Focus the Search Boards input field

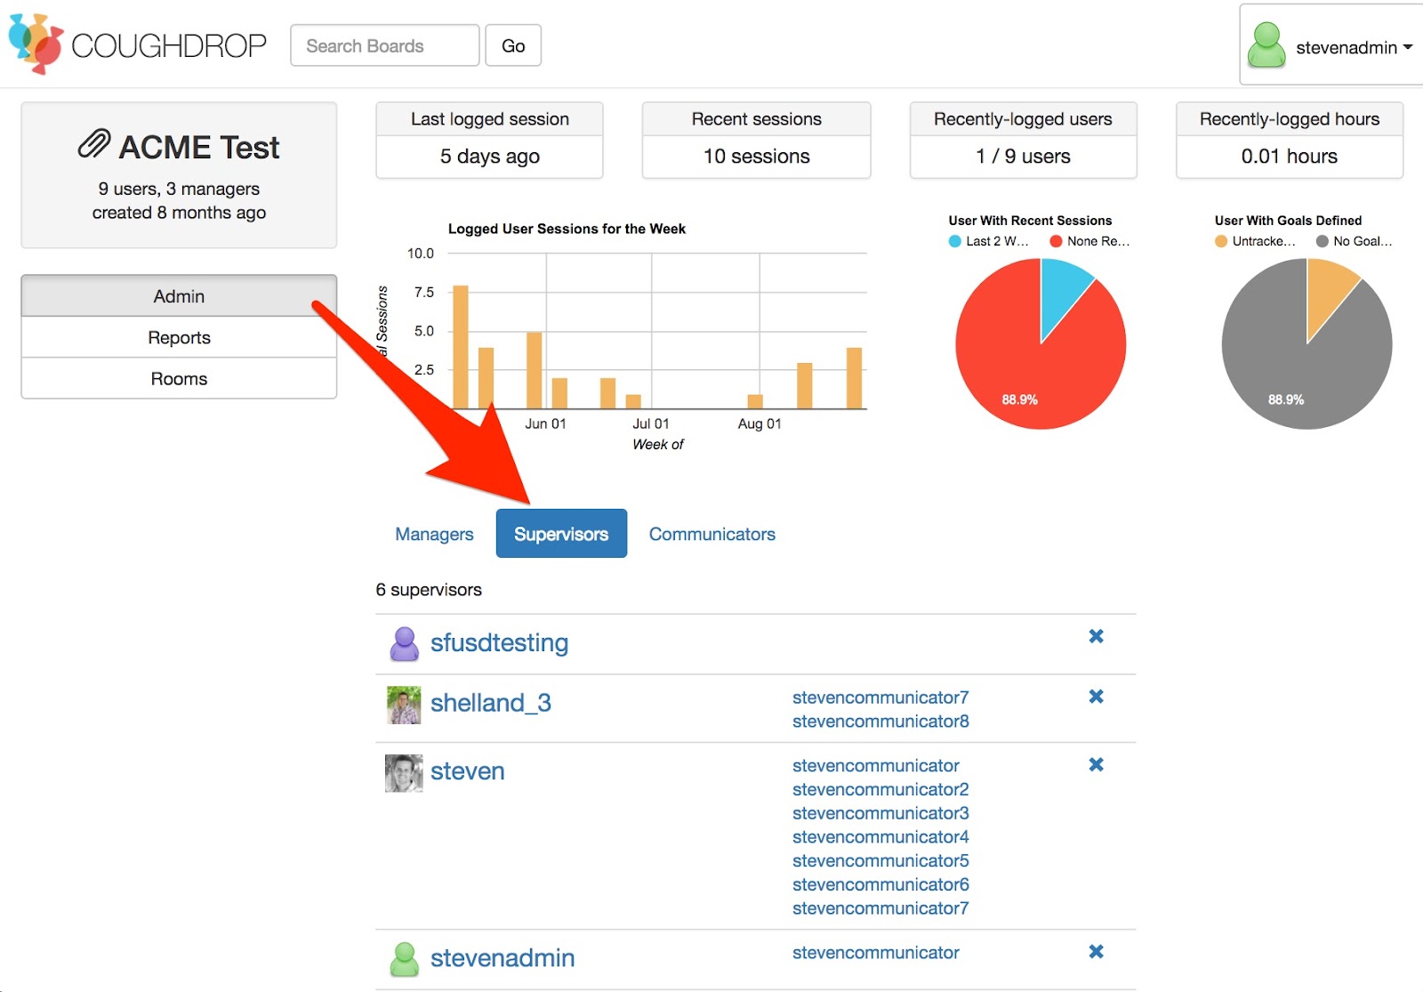coord(384,45)
